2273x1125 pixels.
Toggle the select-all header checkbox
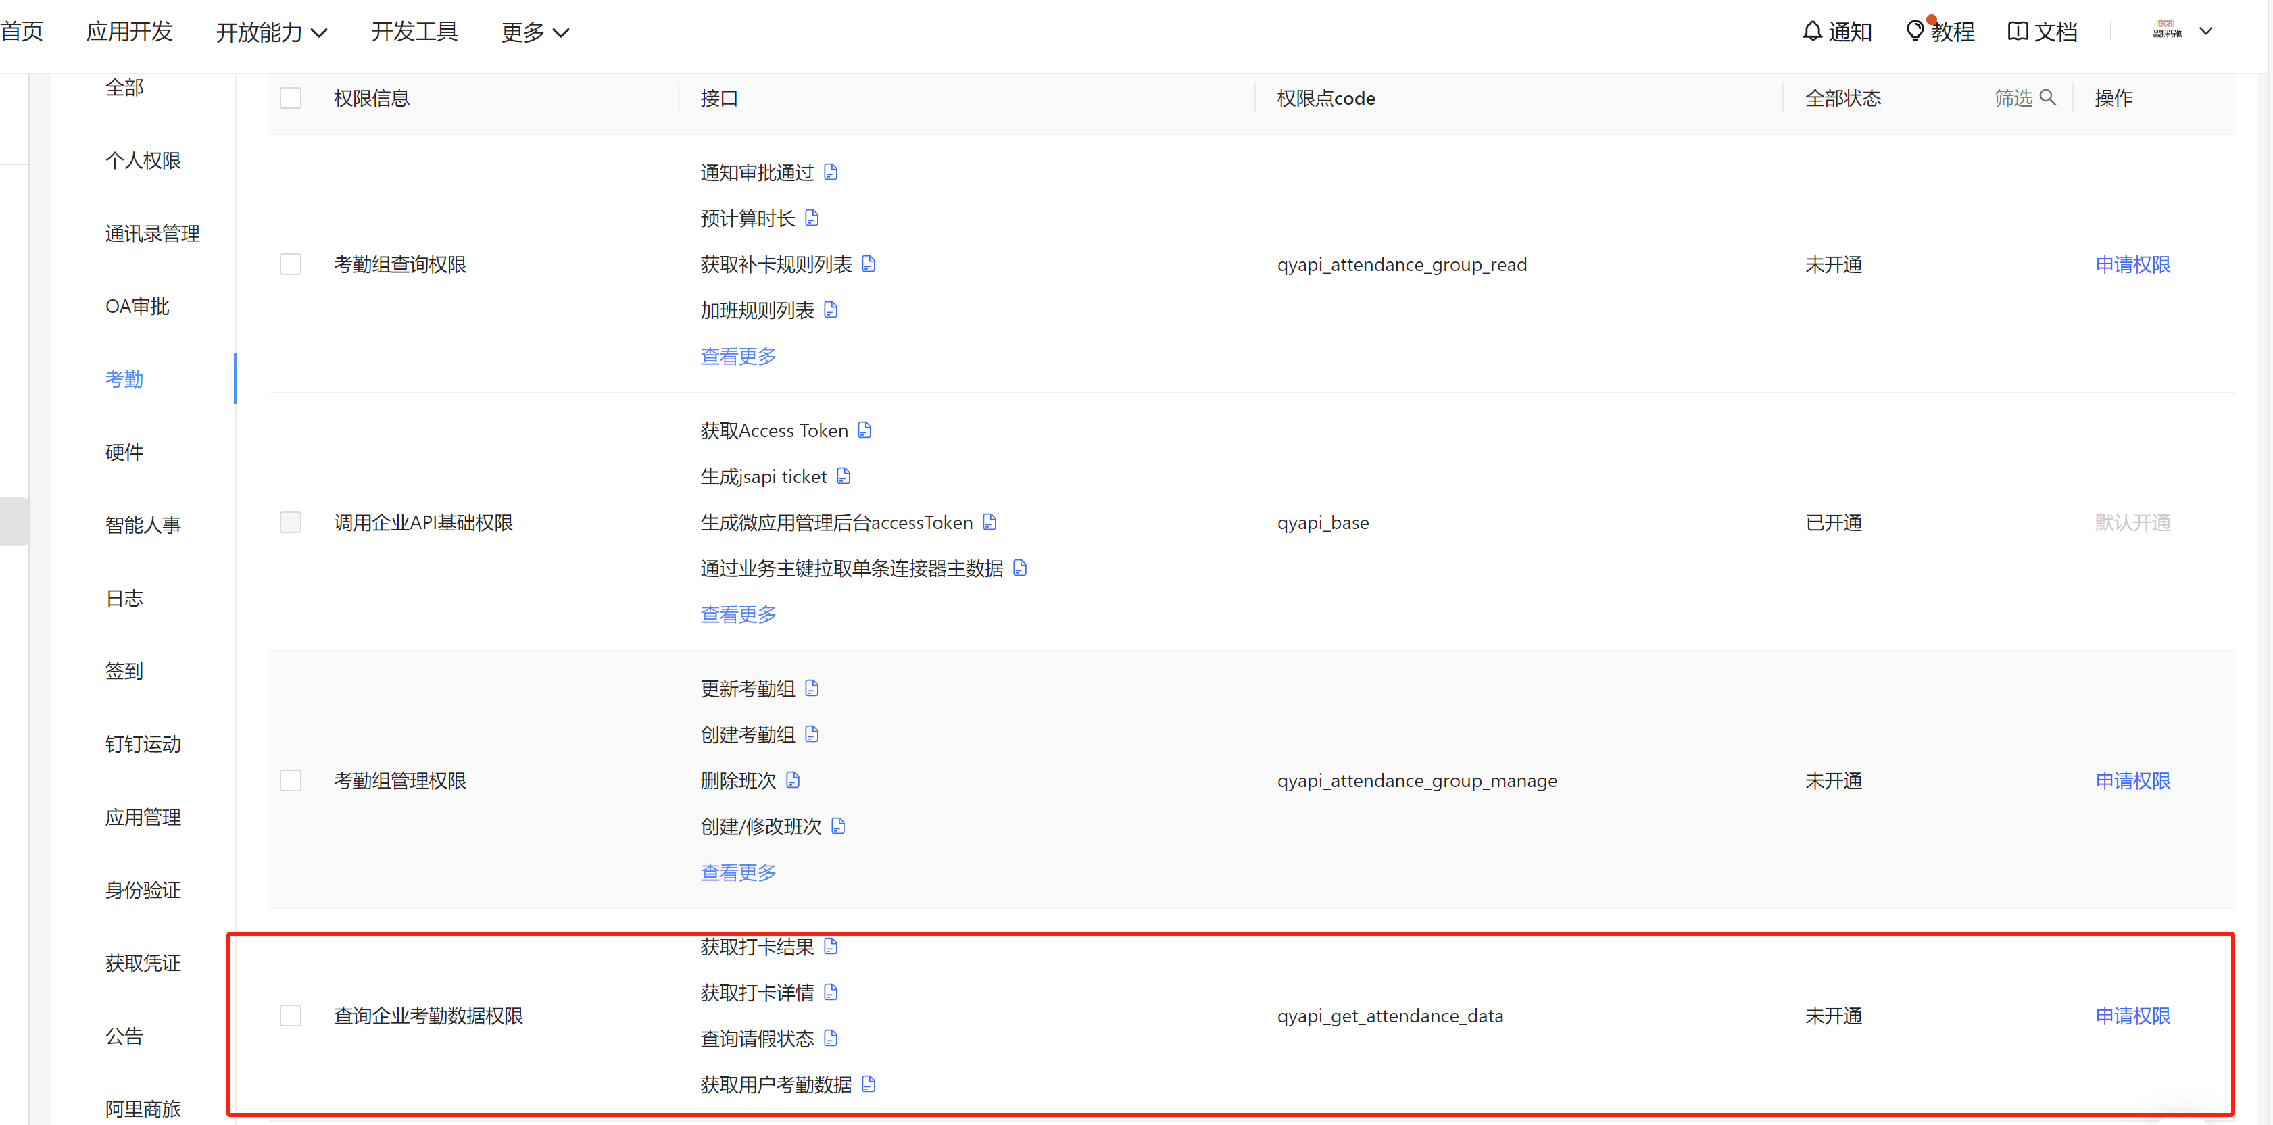291,97
